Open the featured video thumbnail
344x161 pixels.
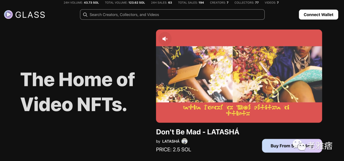pyautogui.click(x=239, y=76)
